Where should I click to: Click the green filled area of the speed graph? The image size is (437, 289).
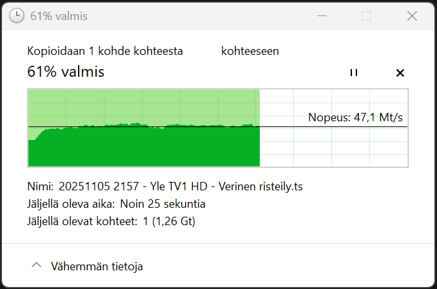[142, 148]
